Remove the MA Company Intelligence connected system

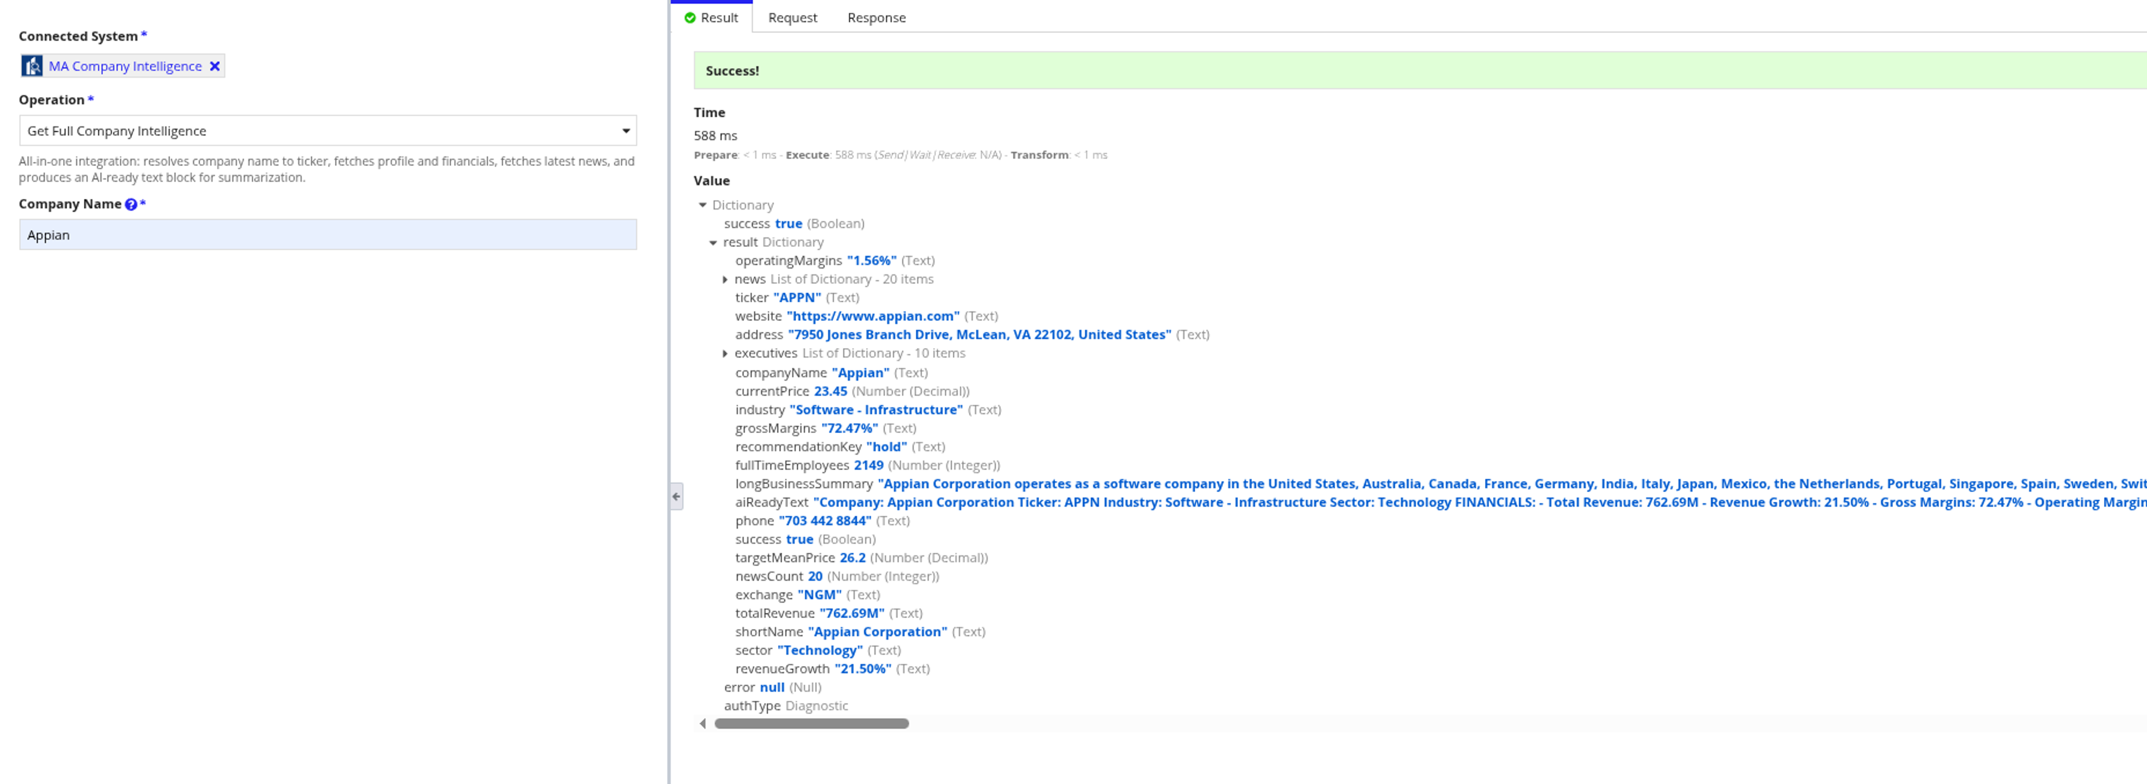pos(215,66)
